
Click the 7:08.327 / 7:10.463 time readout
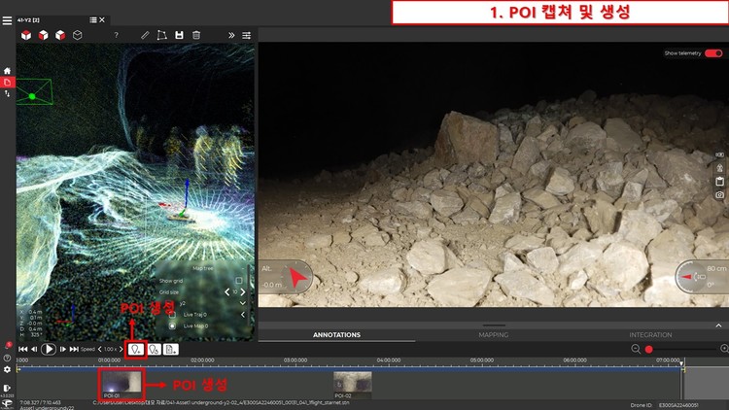pyautogui.click(x=41, y=402)
